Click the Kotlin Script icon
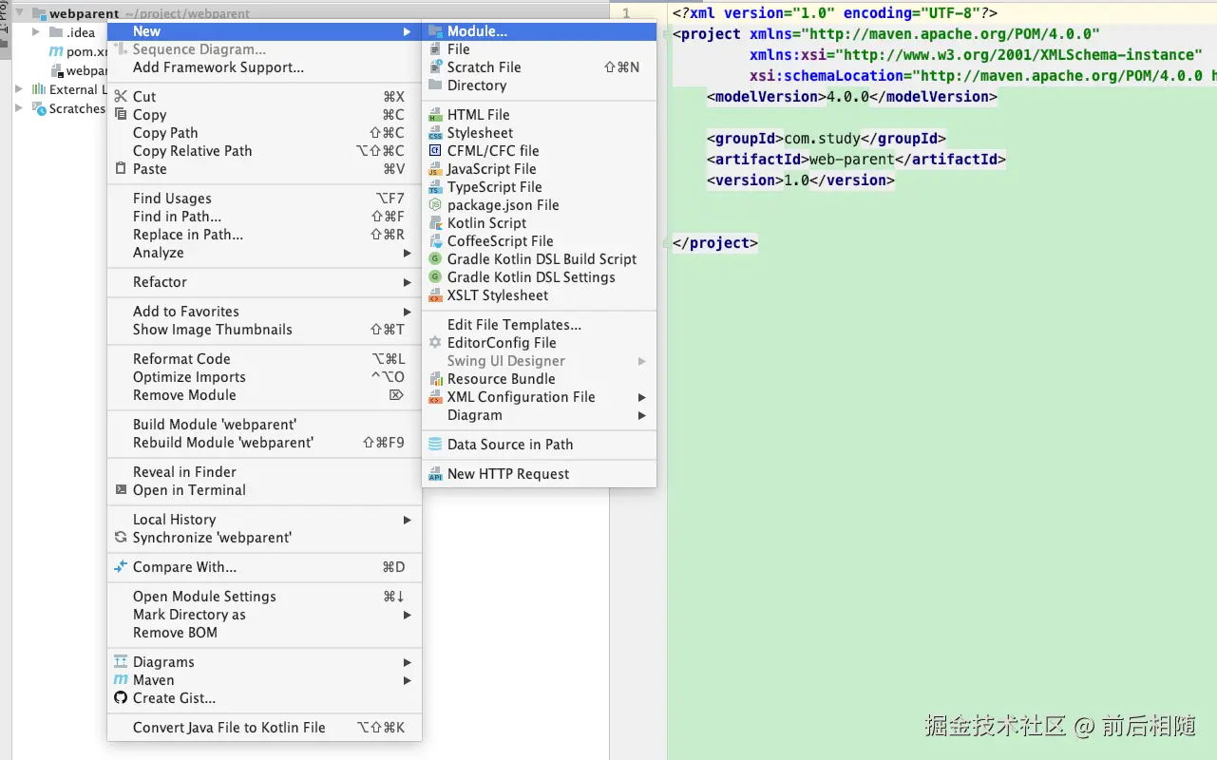Viewport: 1217px width, 760px height. (x=435, y=223)
